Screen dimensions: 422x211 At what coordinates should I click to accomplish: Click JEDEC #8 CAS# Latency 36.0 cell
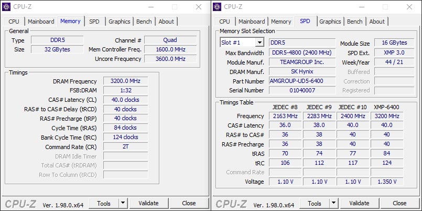(x=285, y=125)
